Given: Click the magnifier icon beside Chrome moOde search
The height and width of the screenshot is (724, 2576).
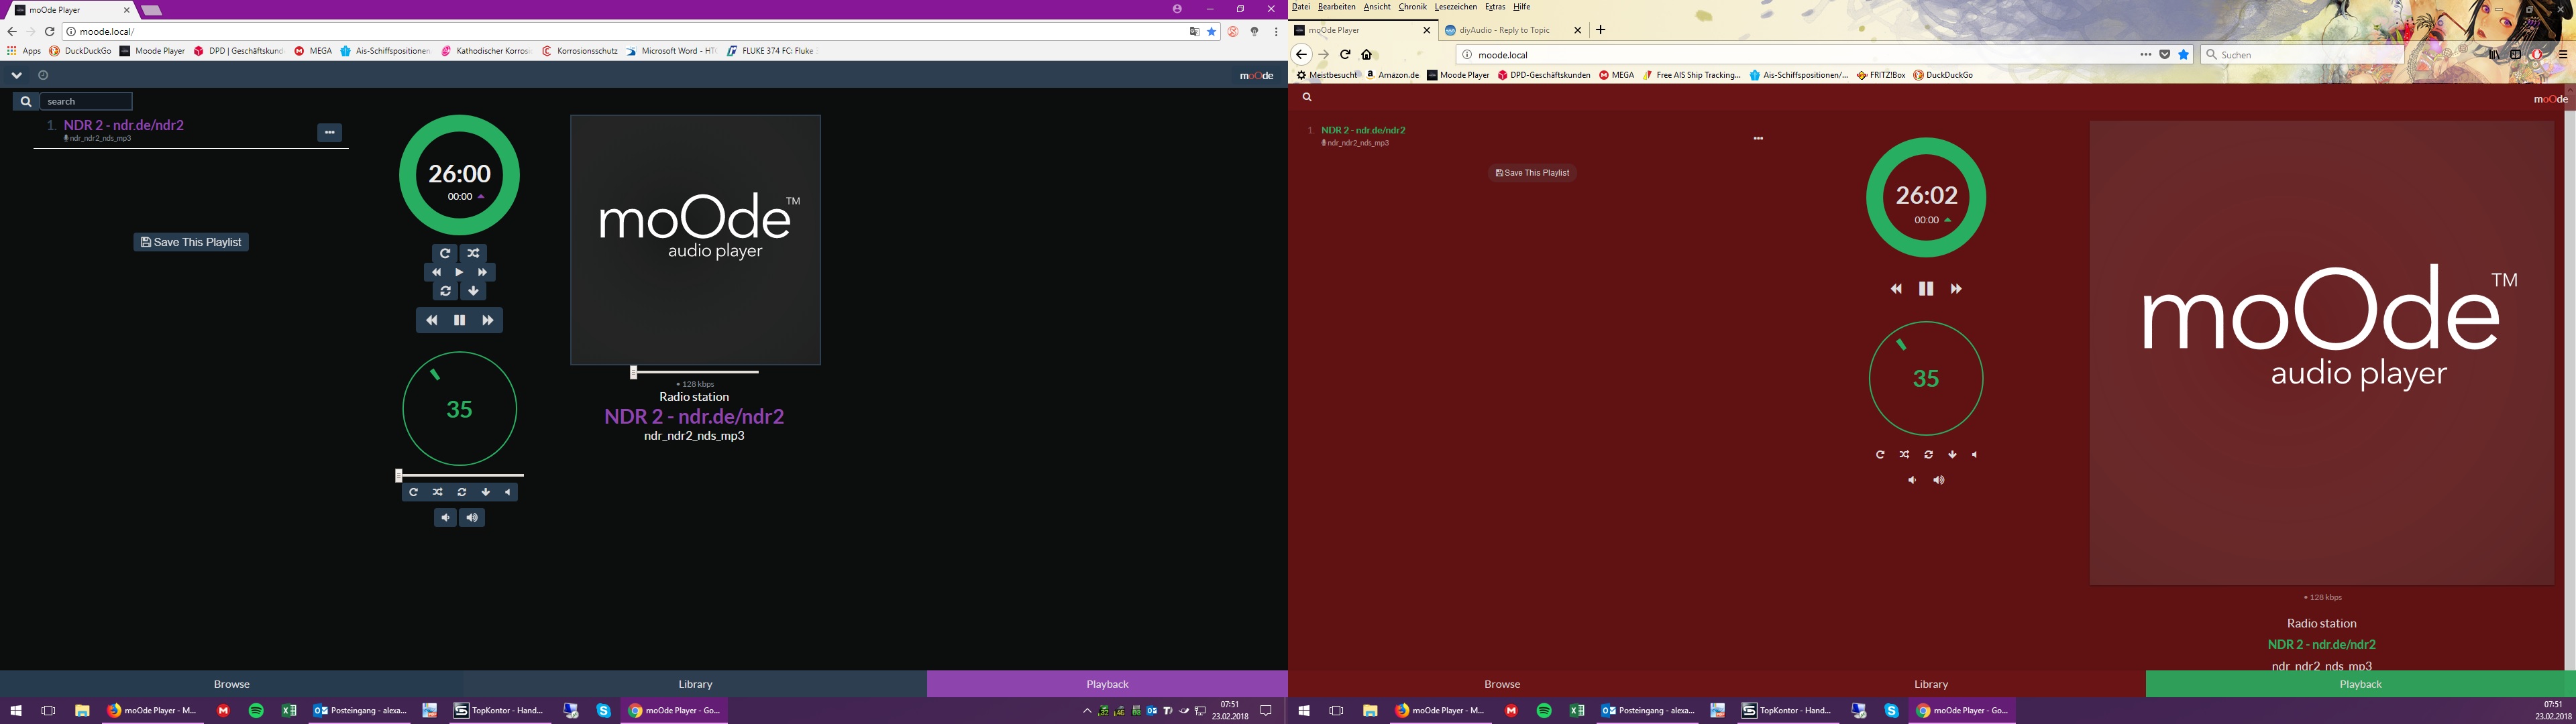Looking at the screenshot, I should [x=26, y=101].
